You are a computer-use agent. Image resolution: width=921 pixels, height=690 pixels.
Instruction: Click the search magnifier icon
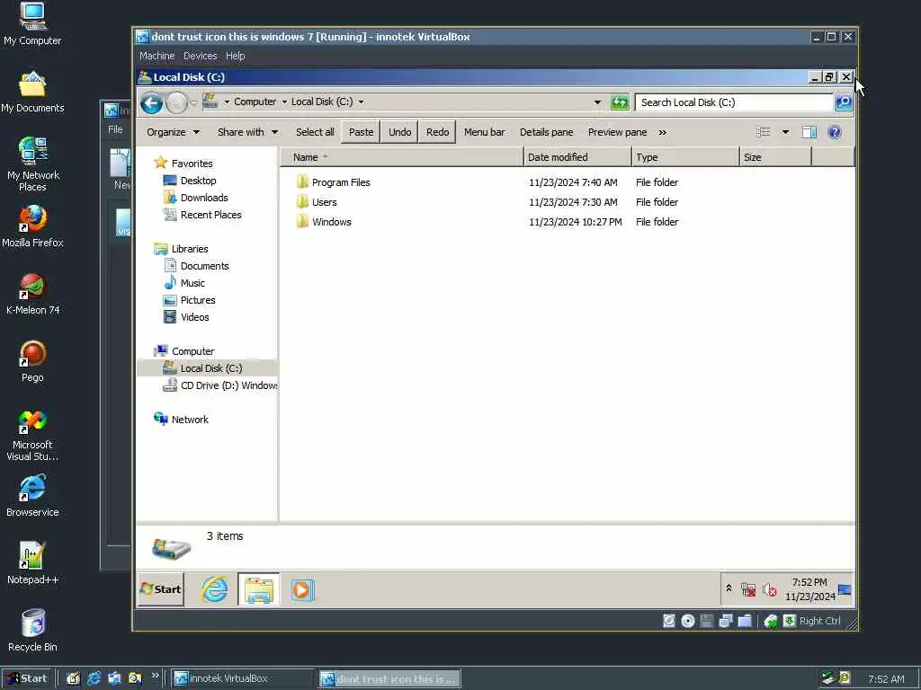[844, 102]
